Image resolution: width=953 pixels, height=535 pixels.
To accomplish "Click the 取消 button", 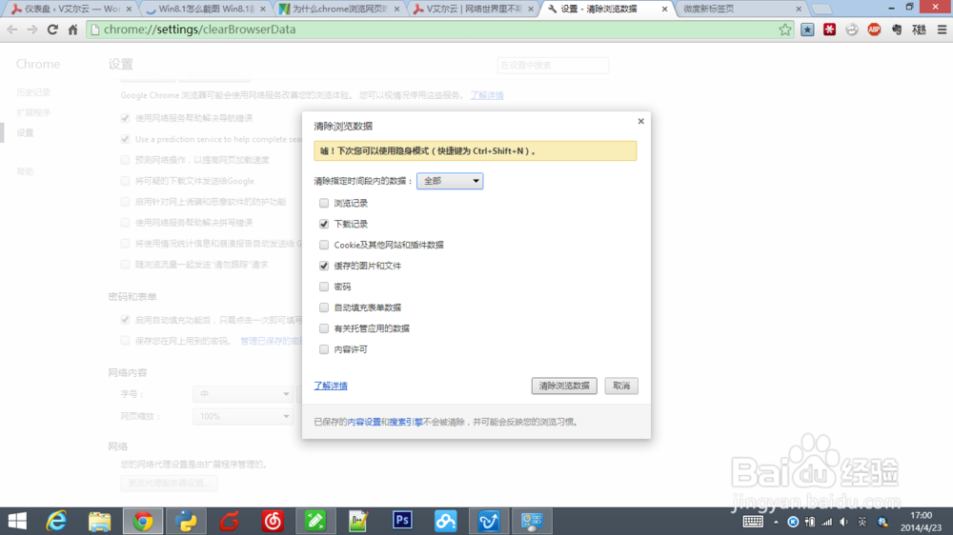I will 621,386.
